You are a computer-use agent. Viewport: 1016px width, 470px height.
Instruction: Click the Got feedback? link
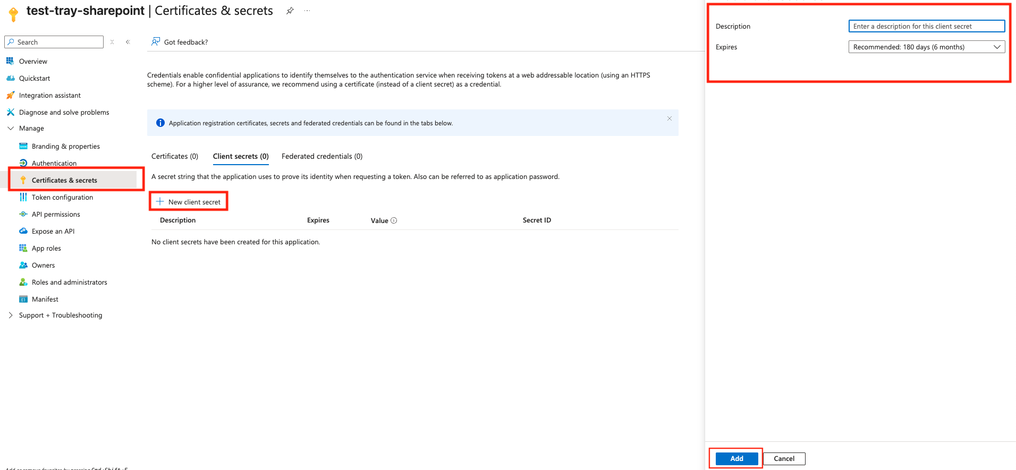186,42
